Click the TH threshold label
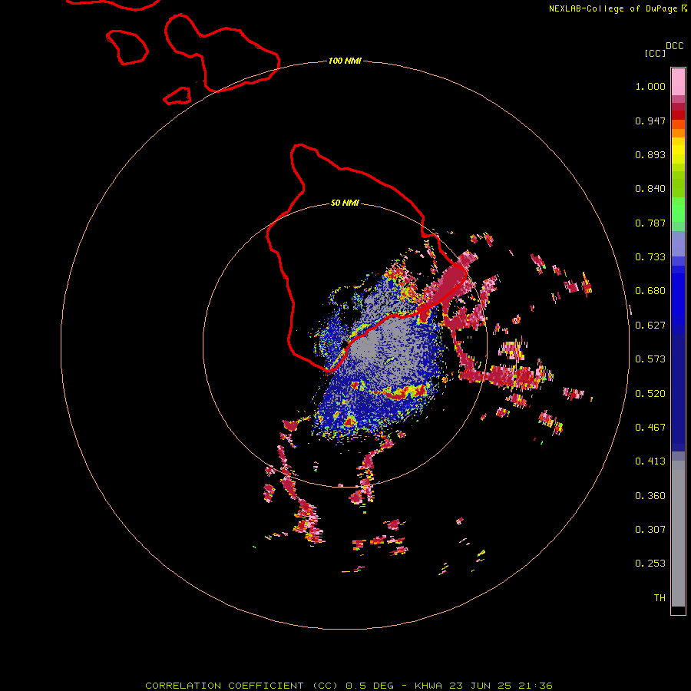The height and width of the screenshot is (691, 691). [x=660, y=598]
